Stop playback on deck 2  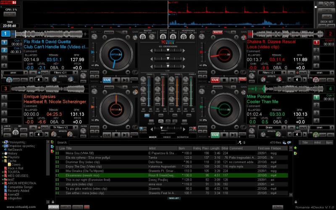(224, 80)
